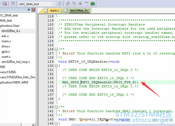Click 'USER CODE BEGIN EXTI4_15_IRQn 1' comment

pos(100,87)
